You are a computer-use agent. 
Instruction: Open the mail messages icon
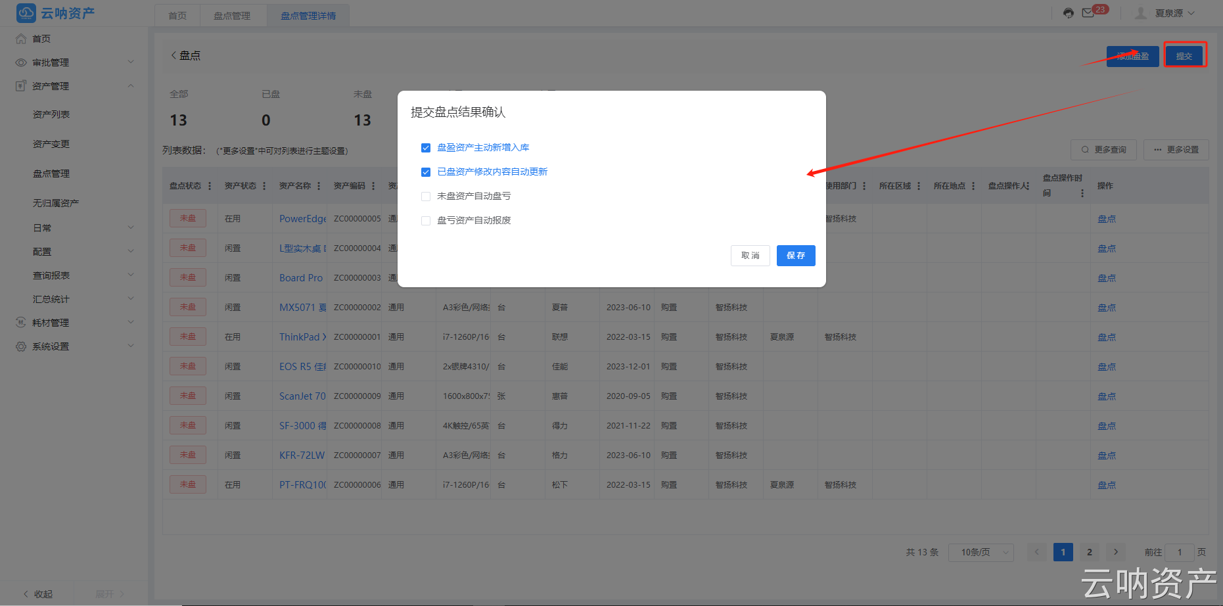click(1088, 13)
